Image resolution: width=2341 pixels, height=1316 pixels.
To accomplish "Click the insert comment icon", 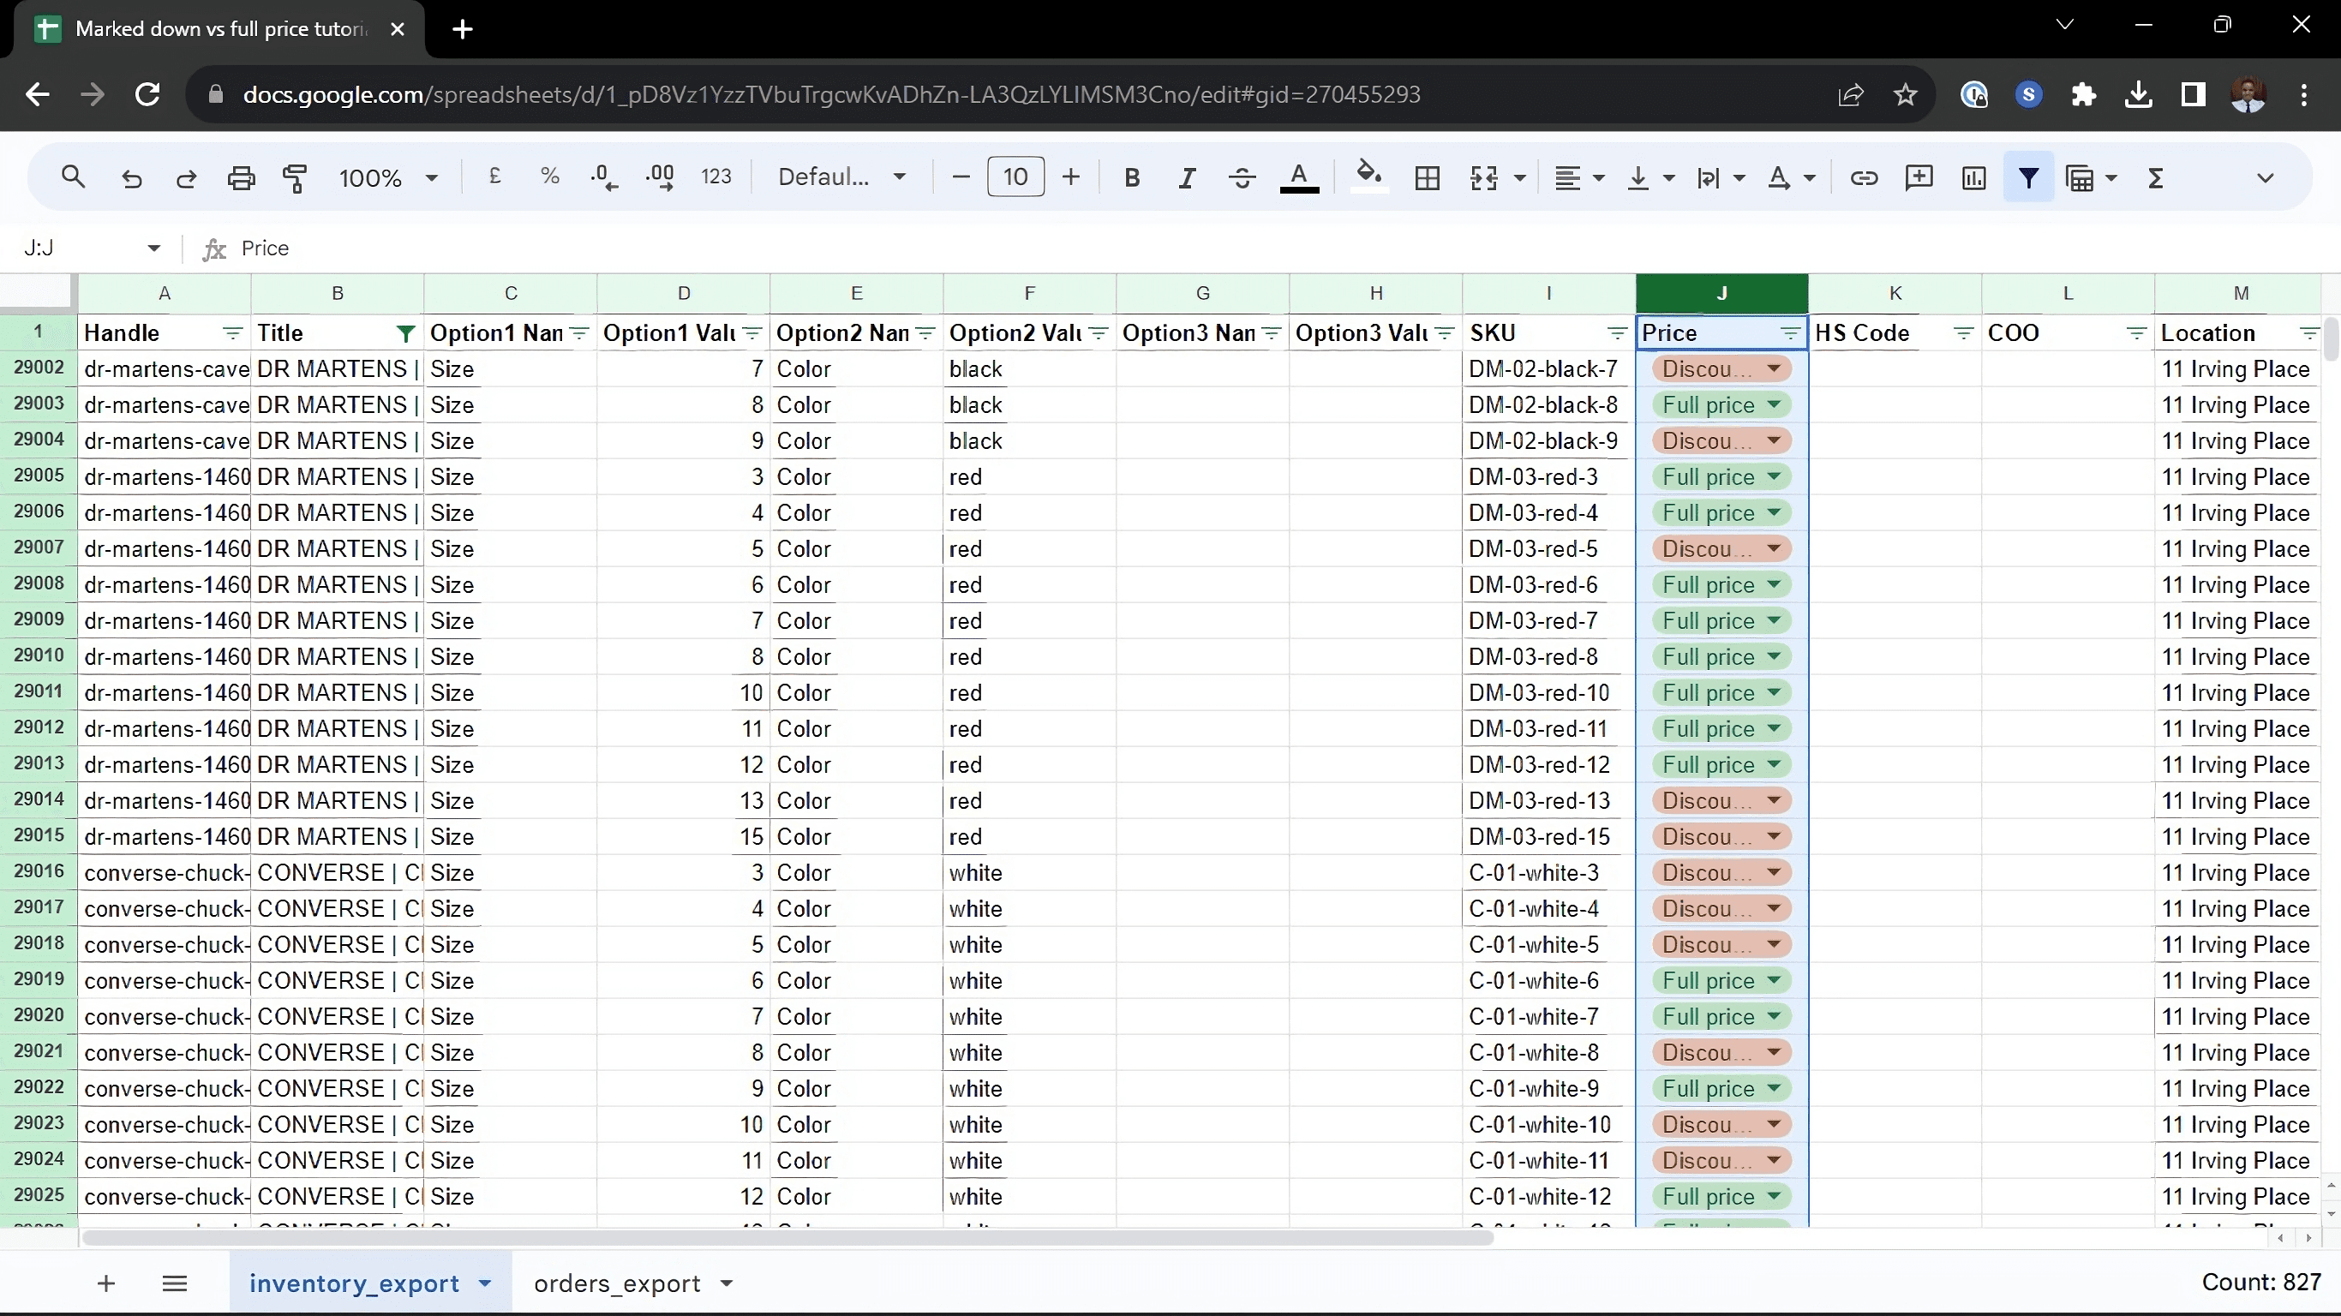I will coord(1919,177).
